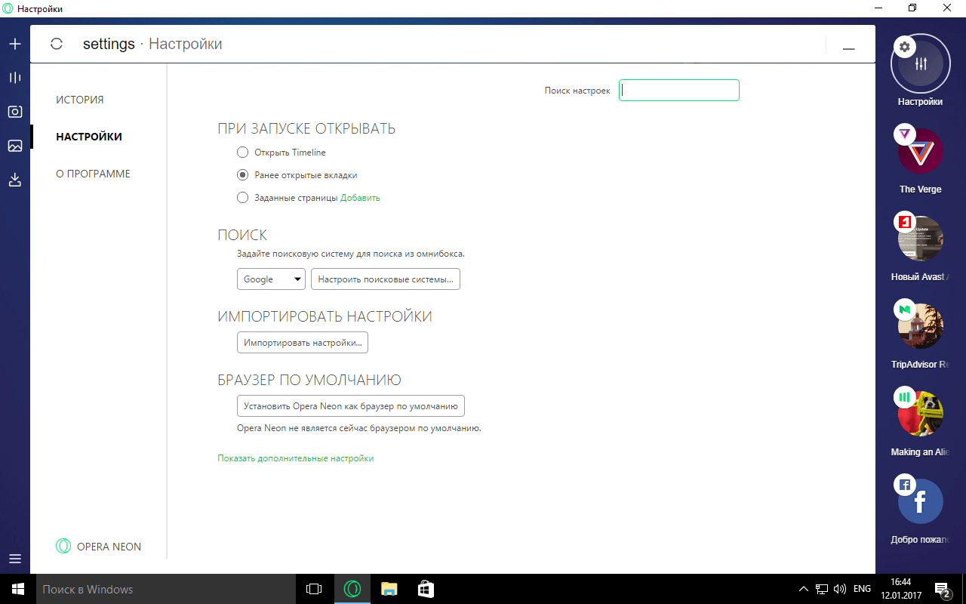Click the Opera Neon logo in sidebar
This screenshot has height=604, width=966.
[63, 547]
